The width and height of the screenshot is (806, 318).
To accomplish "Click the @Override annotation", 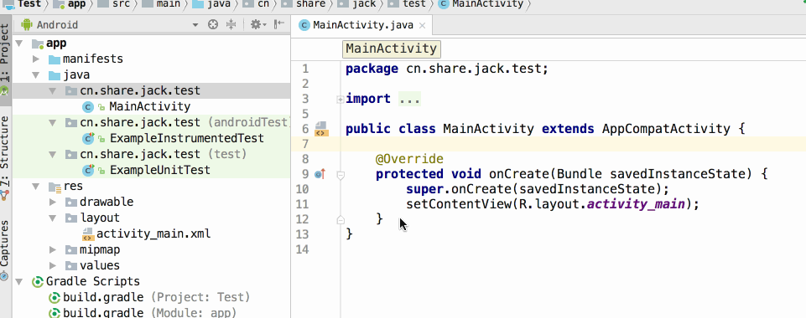I will coord(409,159).
